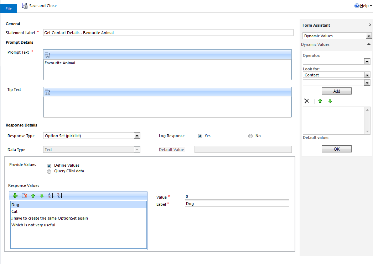
Task: Open the Response Type dropdown
Action: point(137,136)
